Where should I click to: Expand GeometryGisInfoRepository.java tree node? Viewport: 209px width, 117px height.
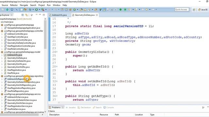pos(2,85)
